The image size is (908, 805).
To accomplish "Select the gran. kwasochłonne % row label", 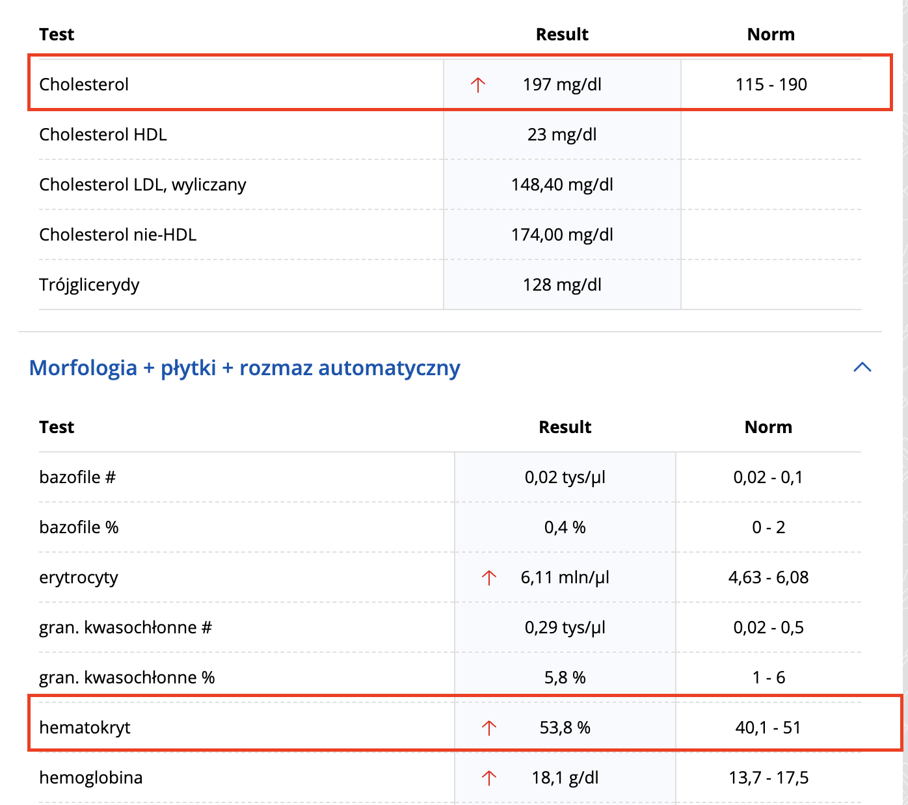I will click(x=127, y=678).
